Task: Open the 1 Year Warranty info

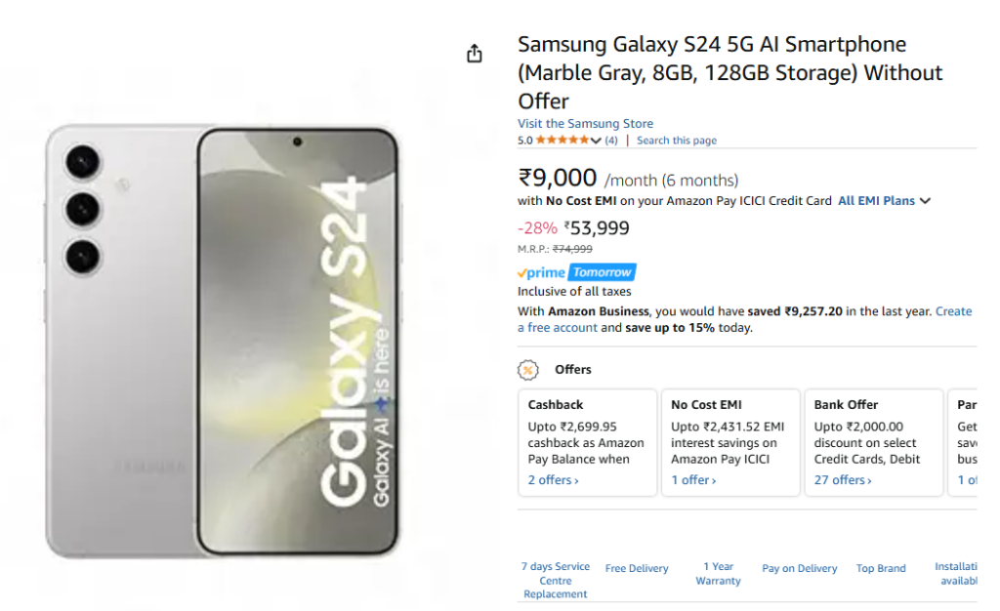Action: click(x=718, y=574)
